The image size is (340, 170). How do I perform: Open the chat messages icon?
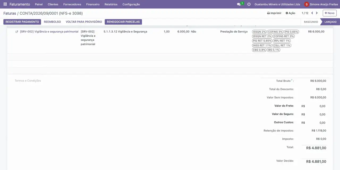[239, 4]
